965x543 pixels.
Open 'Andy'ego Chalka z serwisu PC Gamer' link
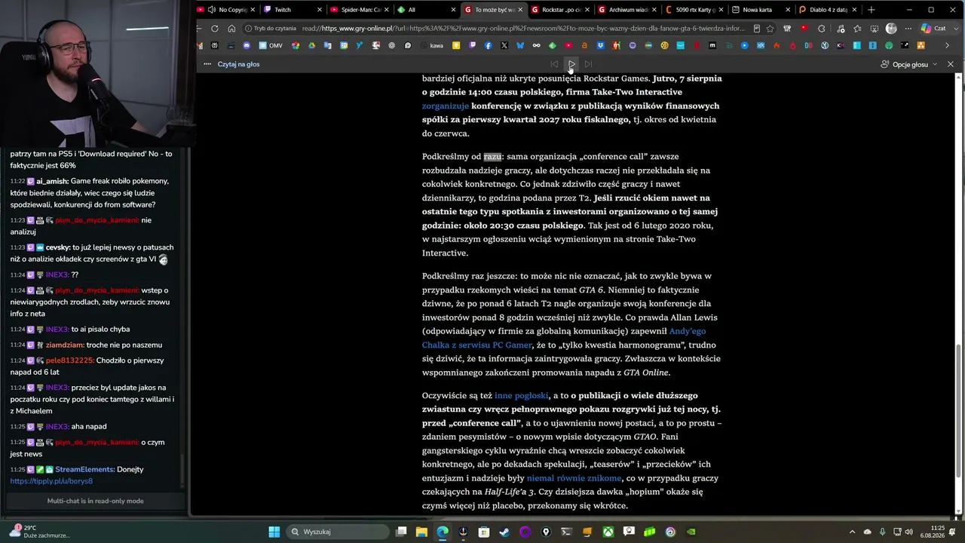coord(564,338)
